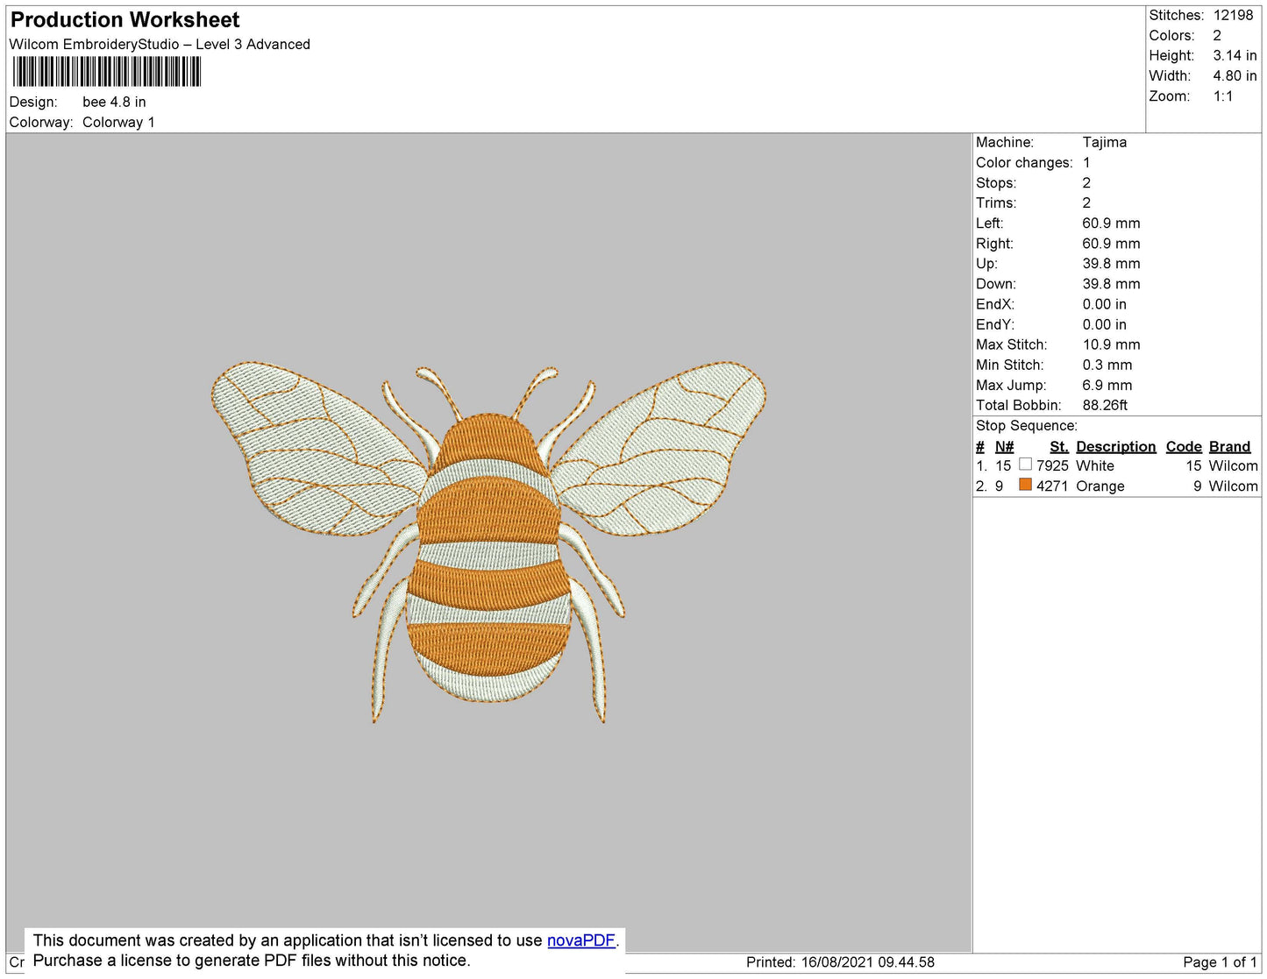Click the Min Stitch value '0.3 mm'

1107,365
